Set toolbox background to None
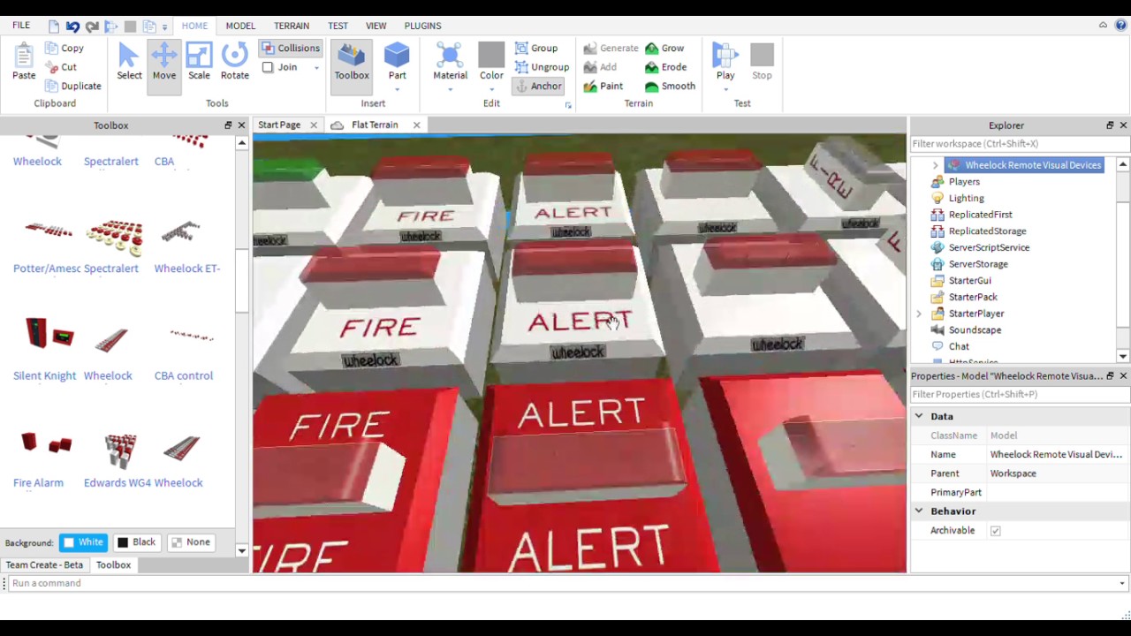Viewport: 1131px width, 636px height. pos(191,542)
